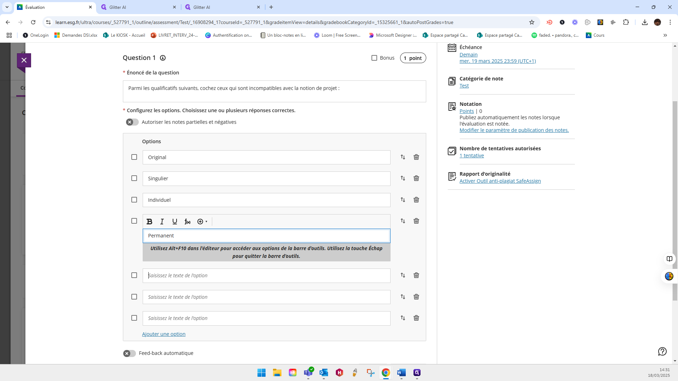Screen dimensions: 678x381
Task: Mark Permanent as a correct answer
Action: [x=134, y=221]
